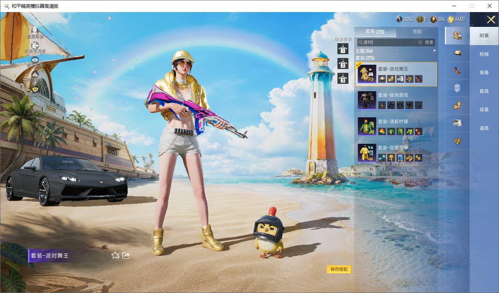Select the 战备 tab
499x293 pixels.
pyautogui.click(x=484, y=109)
